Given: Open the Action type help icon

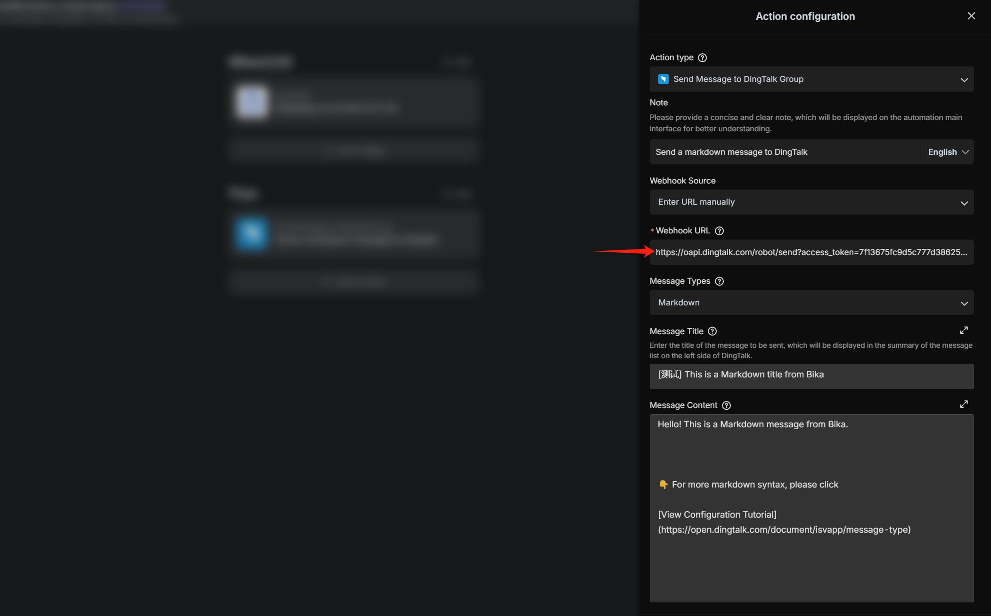Looking at the screenshot, I should (x=702, y=58).
